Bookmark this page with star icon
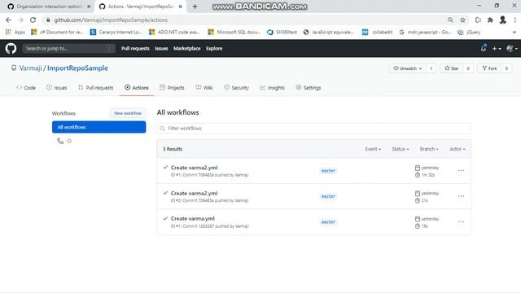This screenshot has width=521, height=293. click(462, 20)
